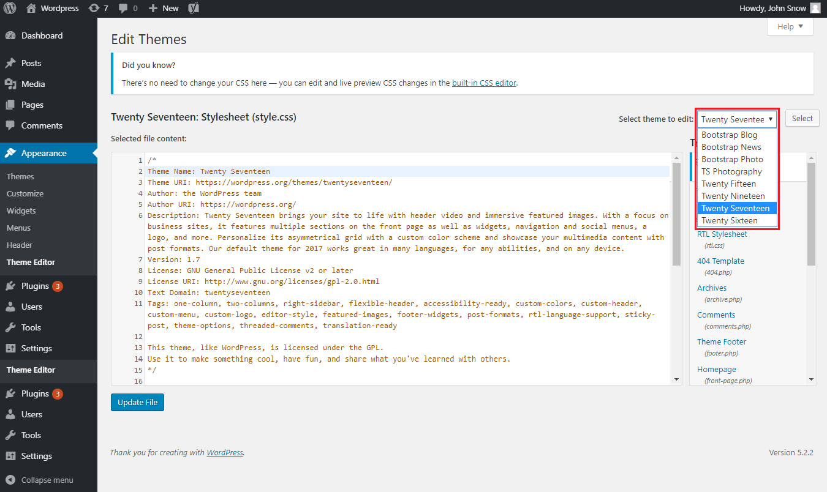Open the 404 Template file link

[720, 261]
